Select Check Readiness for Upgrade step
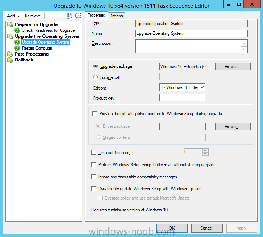The height and width of the screenshot is (237, 263). pos(48,30)
